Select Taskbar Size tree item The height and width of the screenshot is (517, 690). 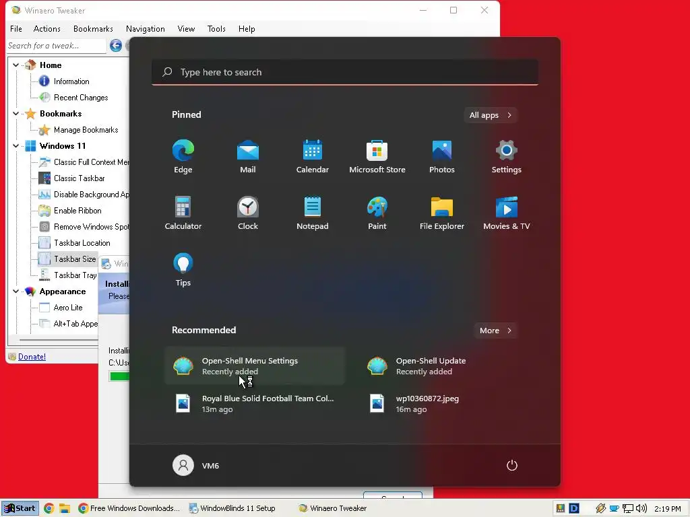pyautogui.click(x=75, y=259)
